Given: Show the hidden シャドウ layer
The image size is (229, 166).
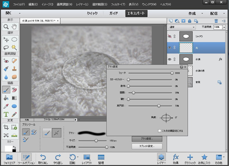Looking at the screenshot, I should pyautogui.click(x=170, y=36).
